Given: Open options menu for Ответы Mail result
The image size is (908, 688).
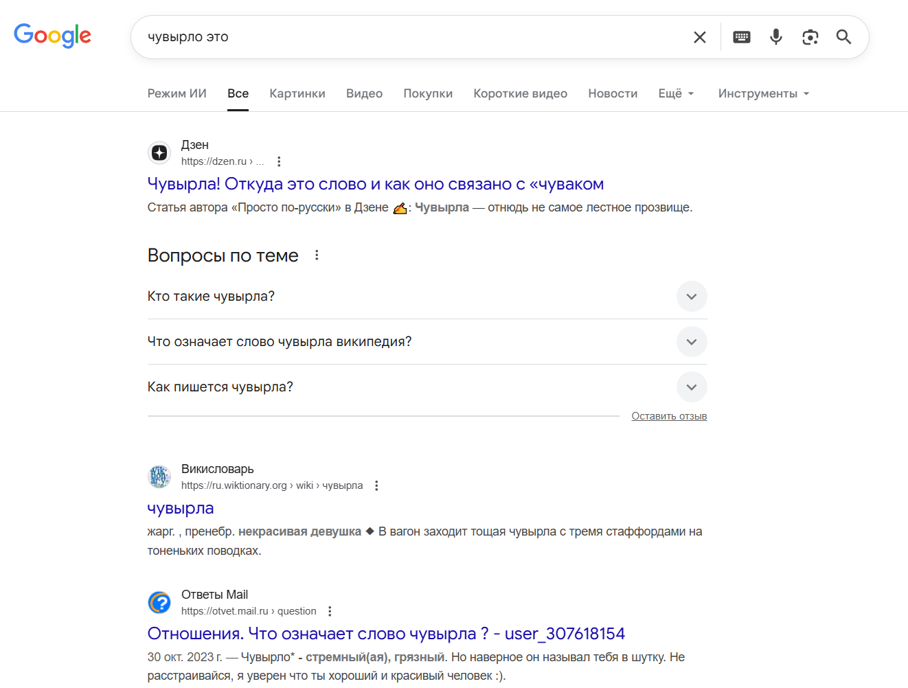Looking at the screenshot, I should point(330,611).
